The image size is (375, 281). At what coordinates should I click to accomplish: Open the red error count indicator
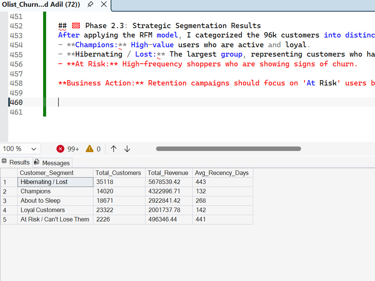tap(67, 149)
